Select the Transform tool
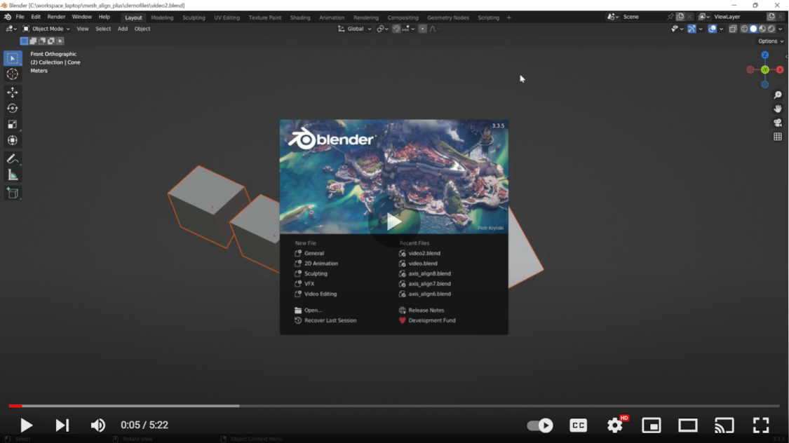The height and width of the screenshot is (443, 789). [x=13, y=140]
